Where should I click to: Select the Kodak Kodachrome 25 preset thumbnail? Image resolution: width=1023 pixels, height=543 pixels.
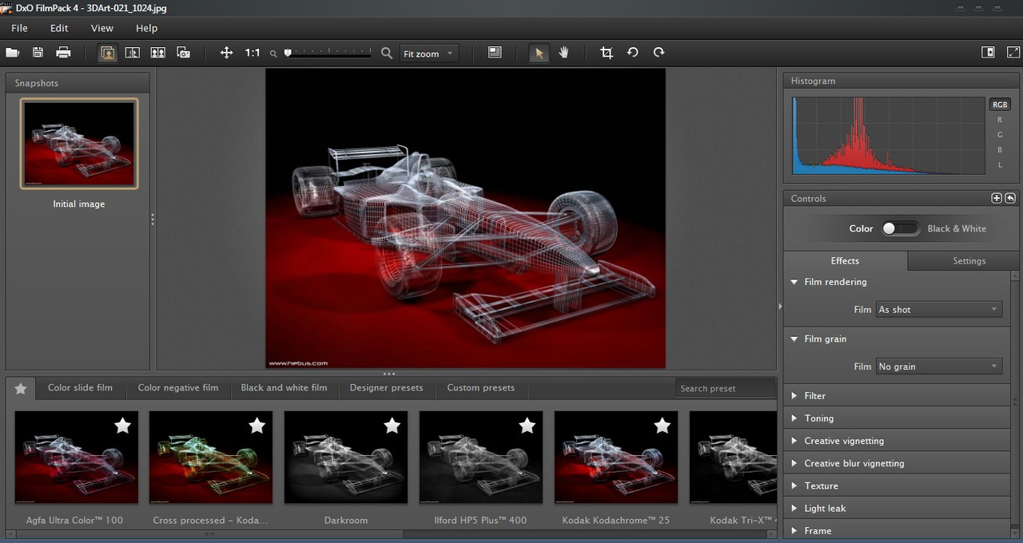pyautogui.click(x=616, y=458)
